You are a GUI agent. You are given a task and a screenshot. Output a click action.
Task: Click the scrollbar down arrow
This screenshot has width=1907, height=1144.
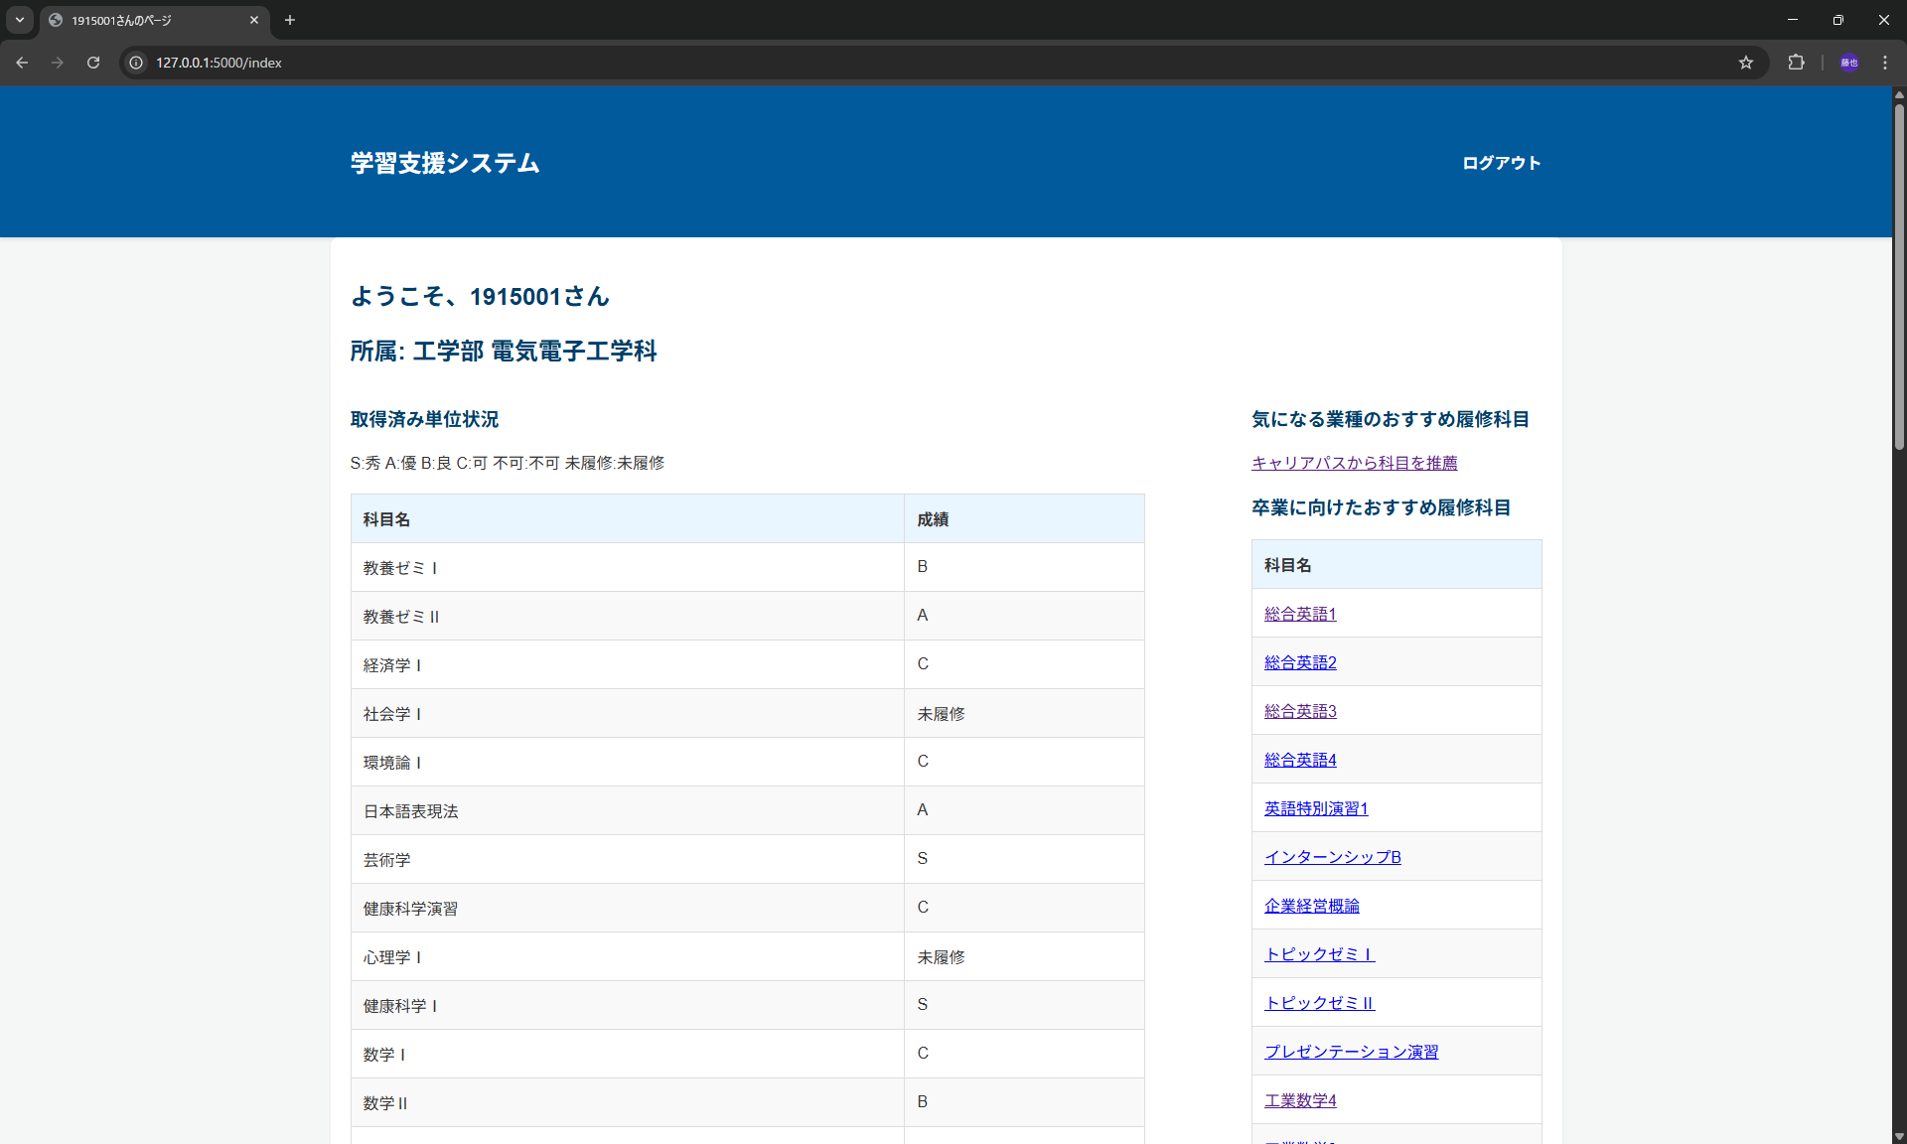tap(1898, 1136)
